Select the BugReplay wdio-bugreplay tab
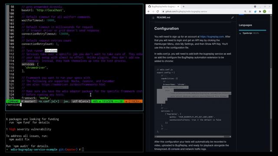 pos(163,6)
